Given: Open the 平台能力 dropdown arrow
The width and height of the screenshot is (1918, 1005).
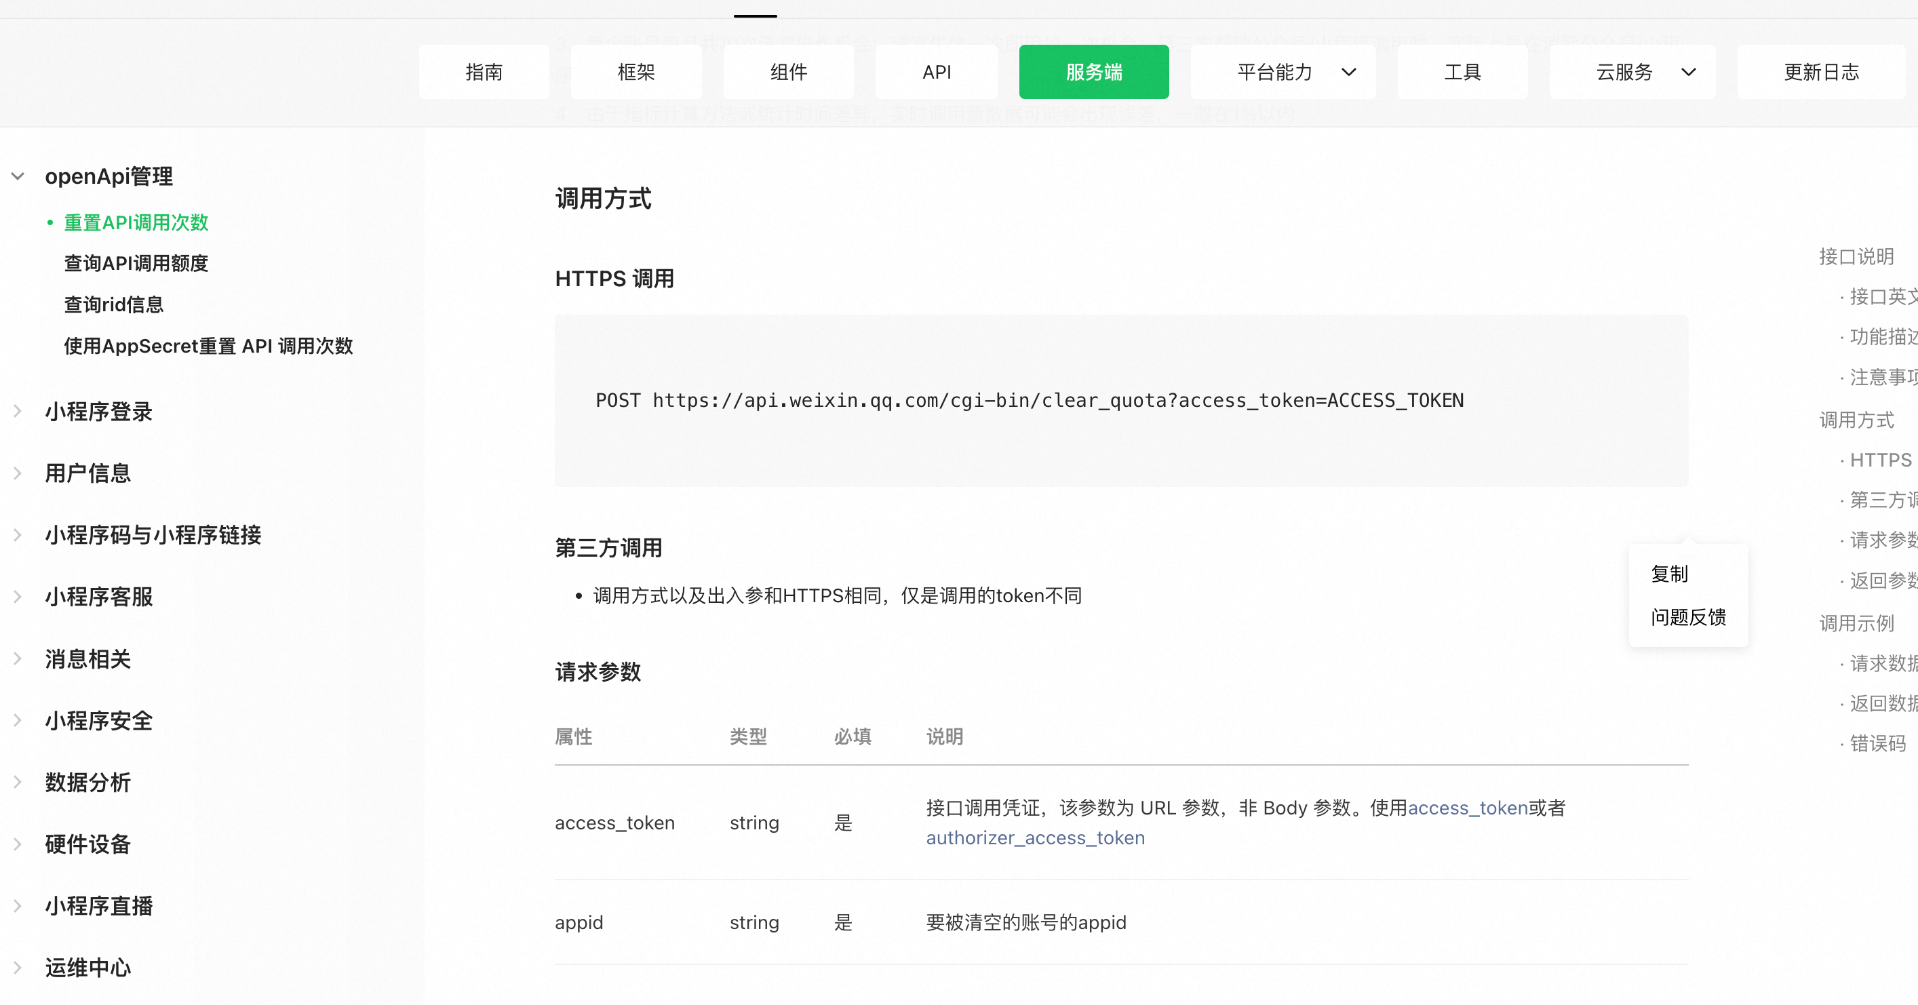Looking at the screenshot, I should pyautogui.click(x=1348, y=72).
